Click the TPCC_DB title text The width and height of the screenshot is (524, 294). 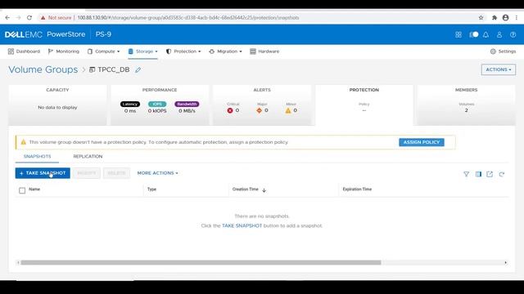[114, 69]
